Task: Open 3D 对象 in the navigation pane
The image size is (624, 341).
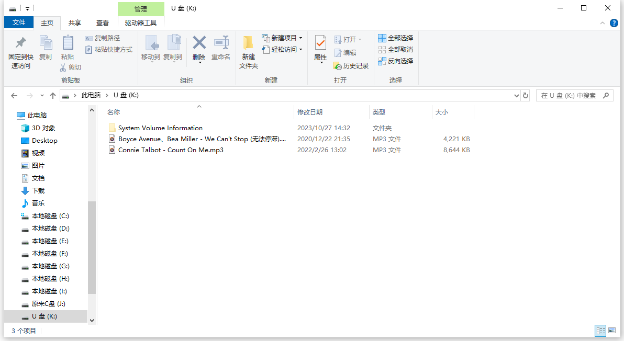Action: (x=43, y=128)
